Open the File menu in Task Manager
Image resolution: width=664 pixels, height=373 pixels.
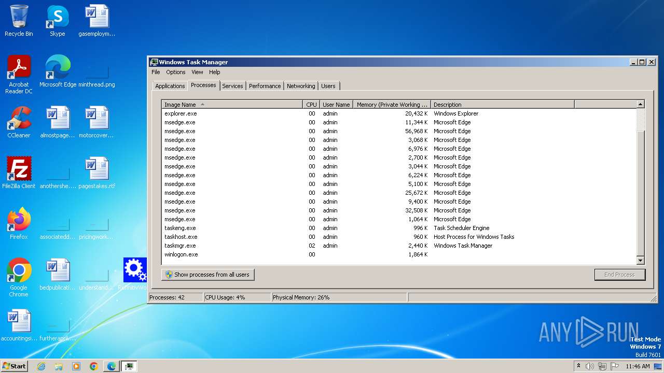pos(156,72)
